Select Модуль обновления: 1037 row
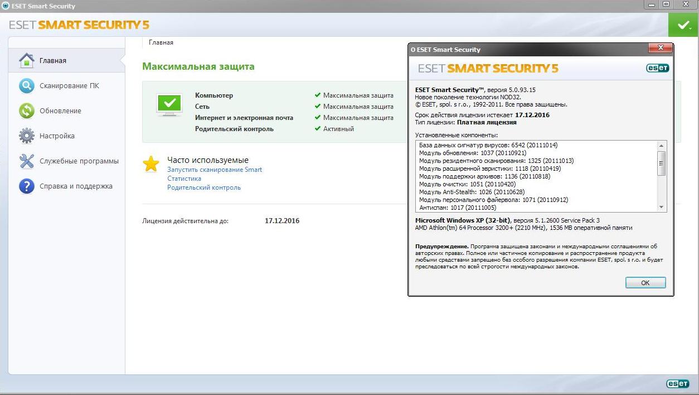The height and width of the screenshot is (395, 699). [473, 153]
